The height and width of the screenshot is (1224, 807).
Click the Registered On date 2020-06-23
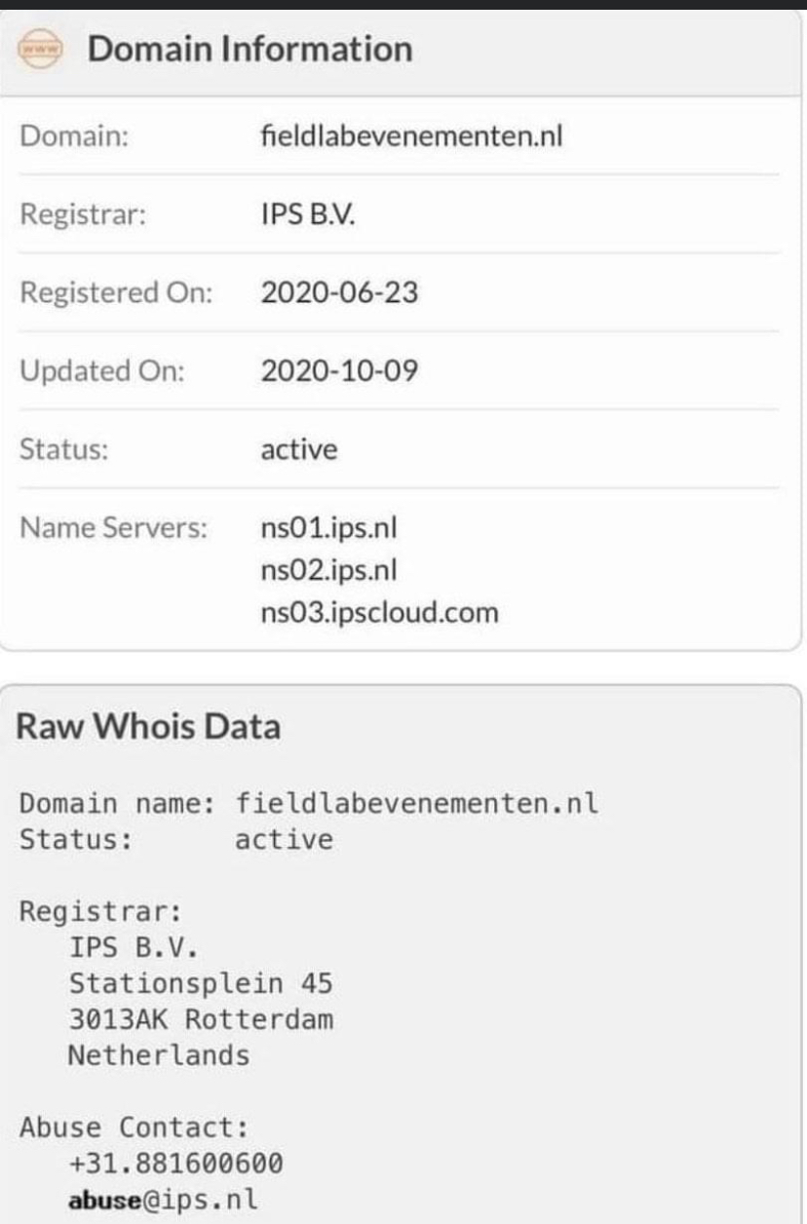click(340, 291)
